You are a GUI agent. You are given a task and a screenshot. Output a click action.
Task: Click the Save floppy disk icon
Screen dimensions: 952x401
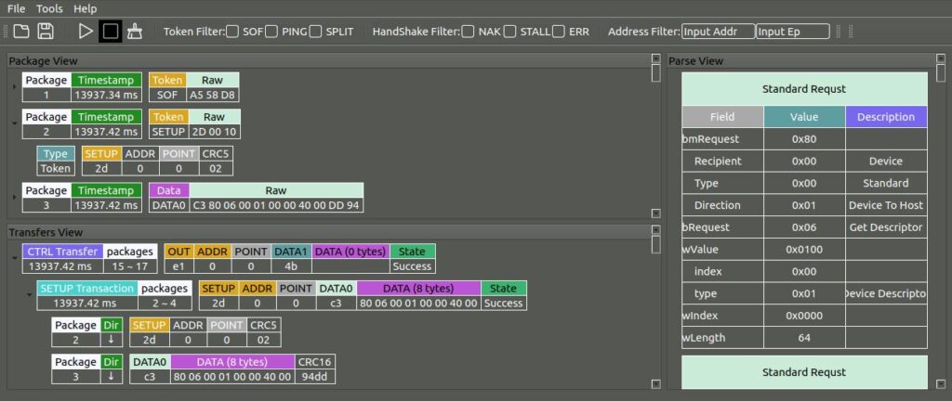pyautogui.click(x=45, y=32)
